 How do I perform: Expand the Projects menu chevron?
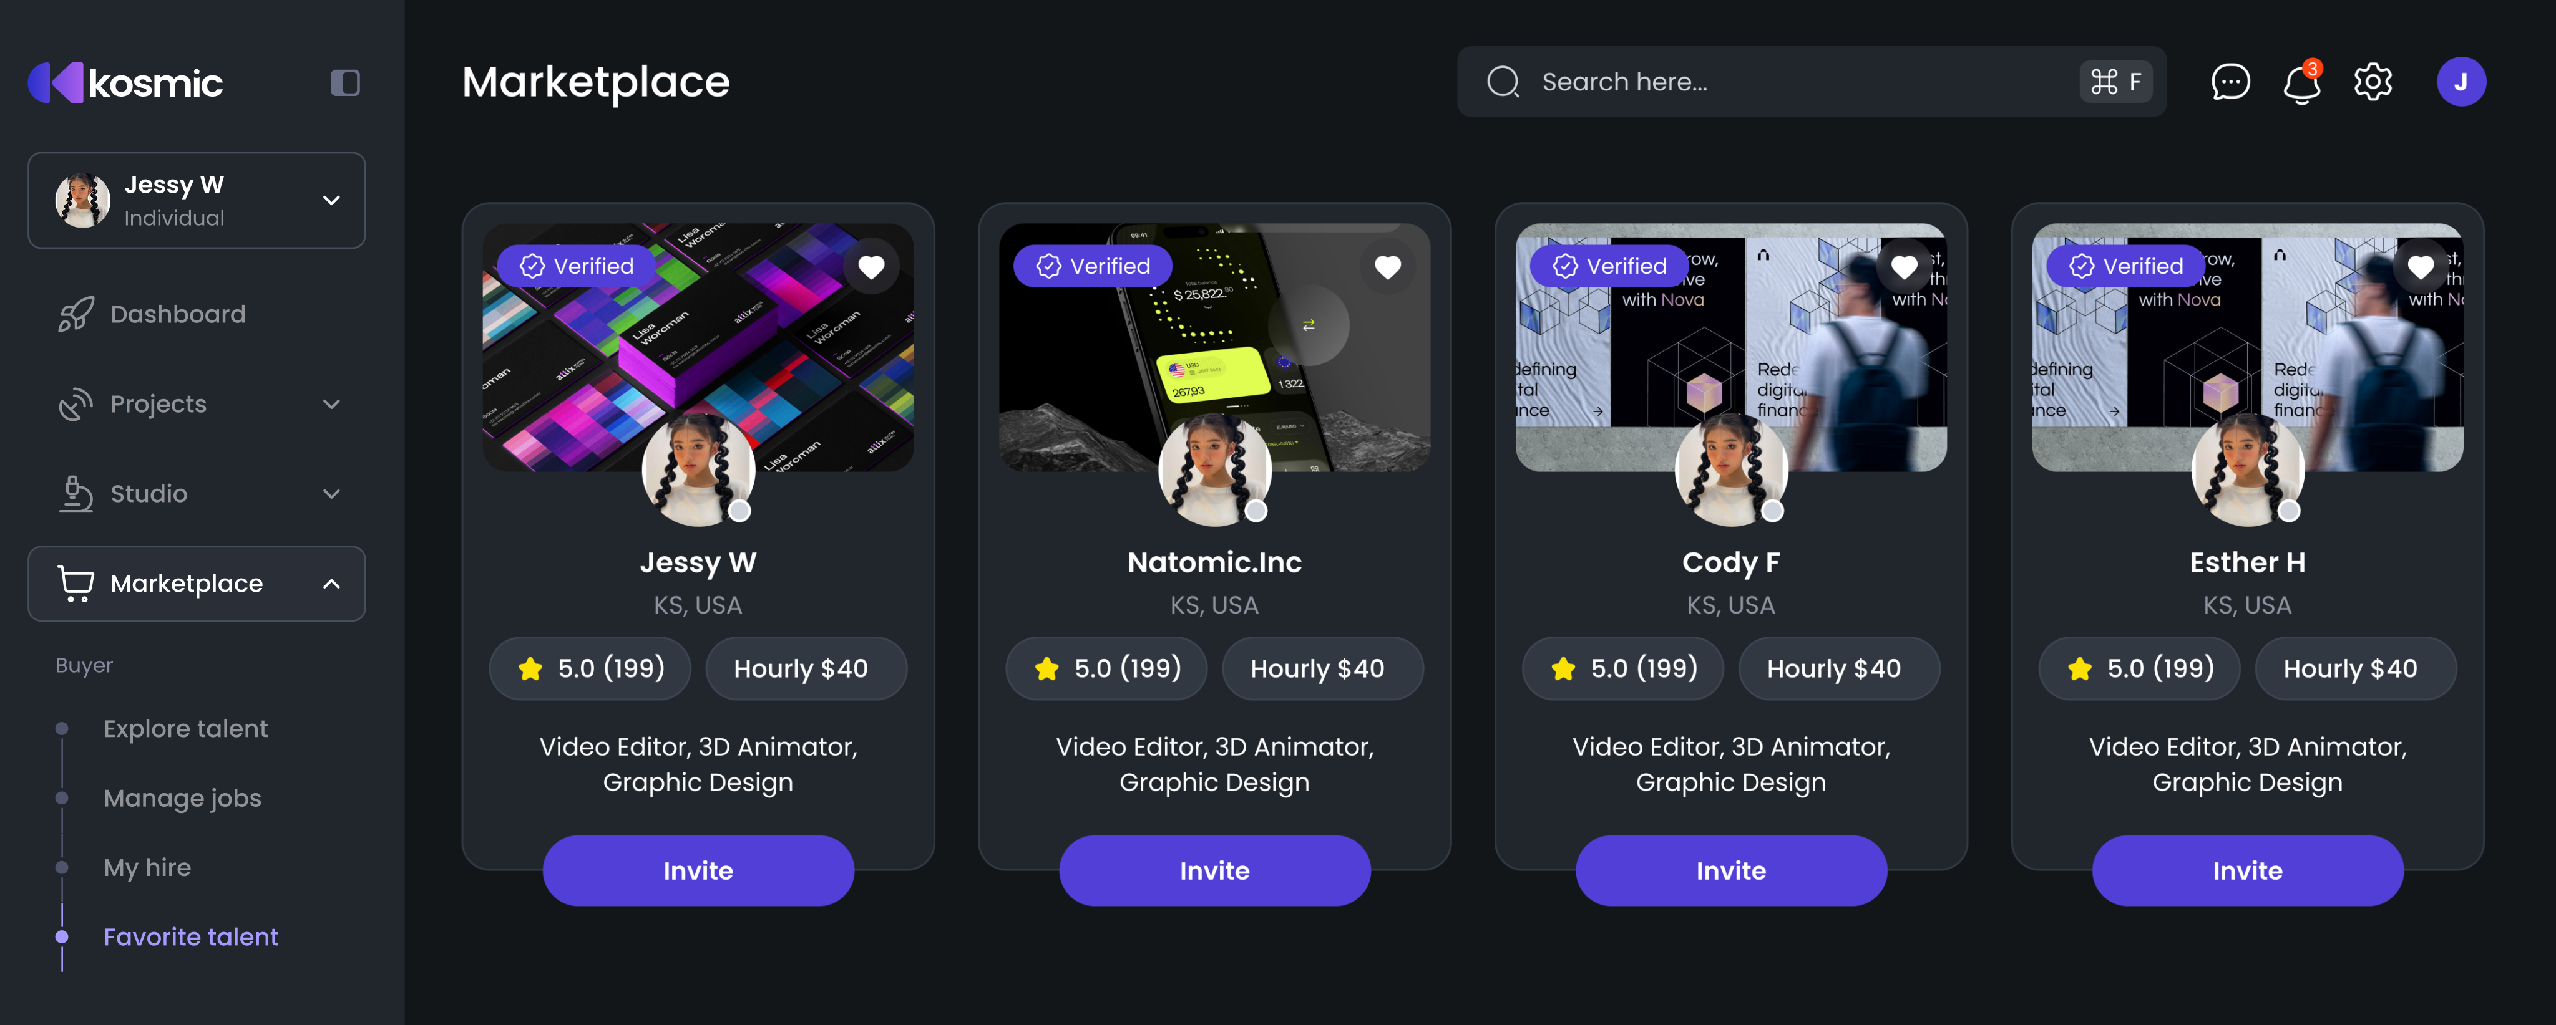[331, 403]
